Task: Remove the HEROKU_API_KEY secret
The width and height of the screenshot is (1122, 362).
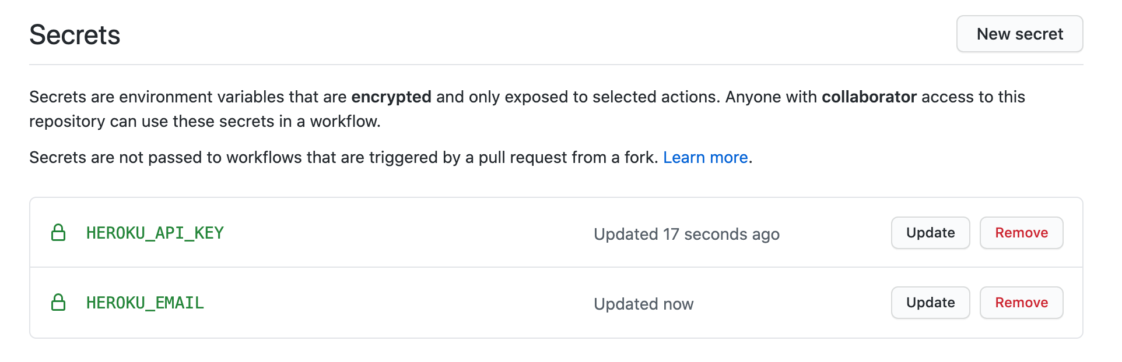Action: click(1021, 233)
